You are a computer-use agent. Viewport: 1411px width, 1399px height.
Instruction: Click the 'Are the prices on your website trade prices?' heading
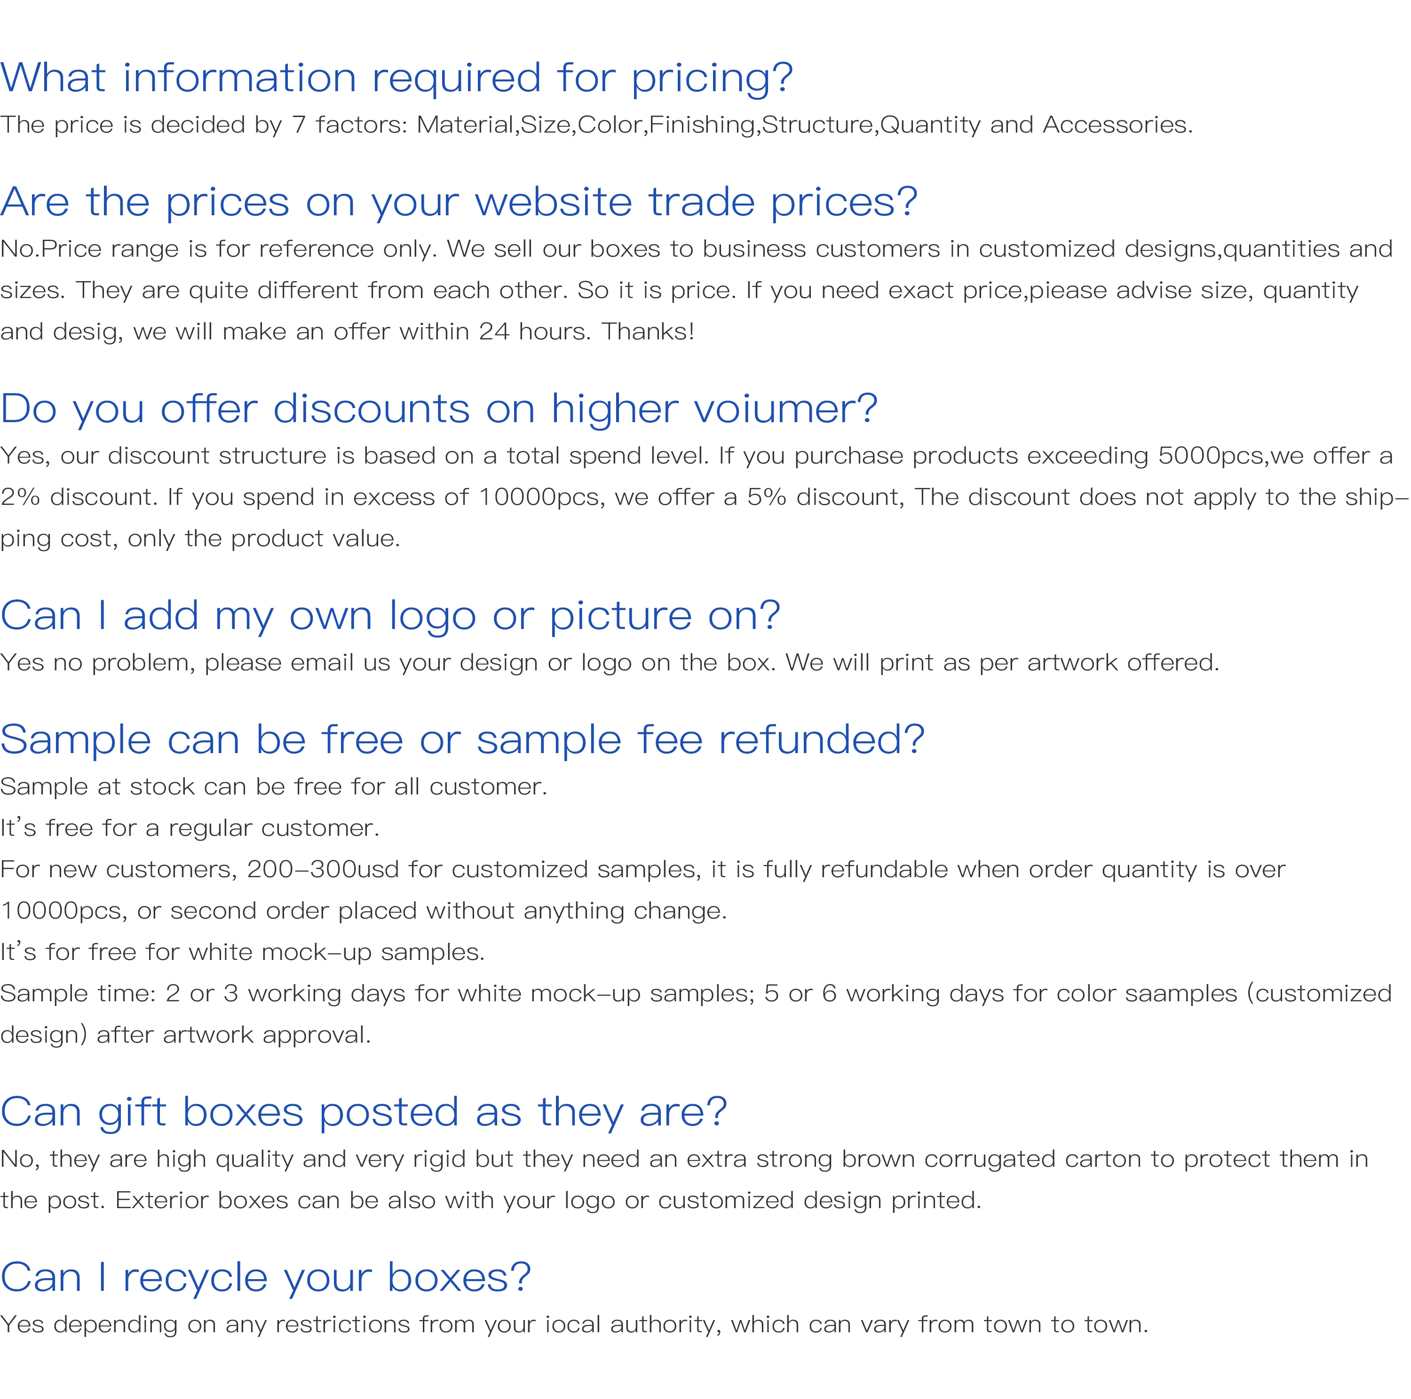tap(459, 202)
